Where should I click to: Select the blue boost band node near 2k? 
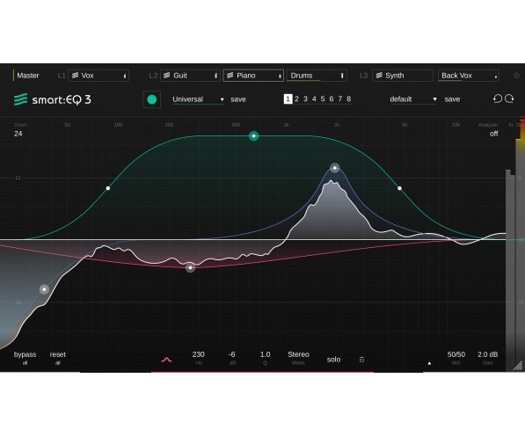click(x=335, y=168)
